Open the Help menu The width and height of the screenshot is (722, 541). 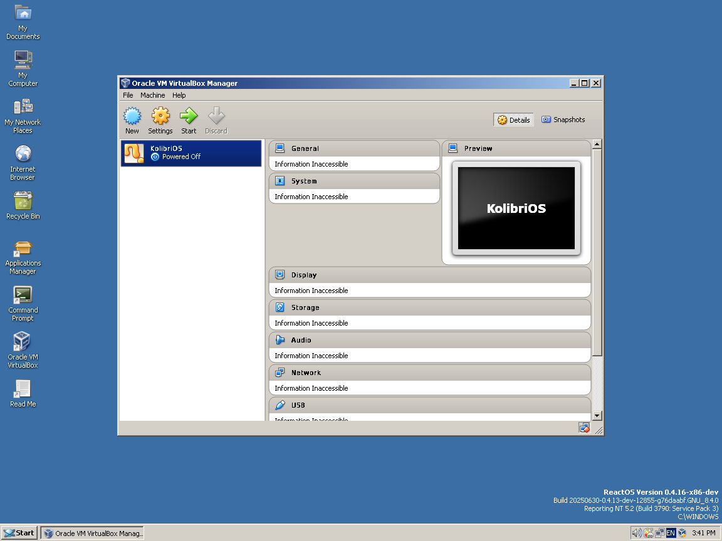[x=179, y=95]
